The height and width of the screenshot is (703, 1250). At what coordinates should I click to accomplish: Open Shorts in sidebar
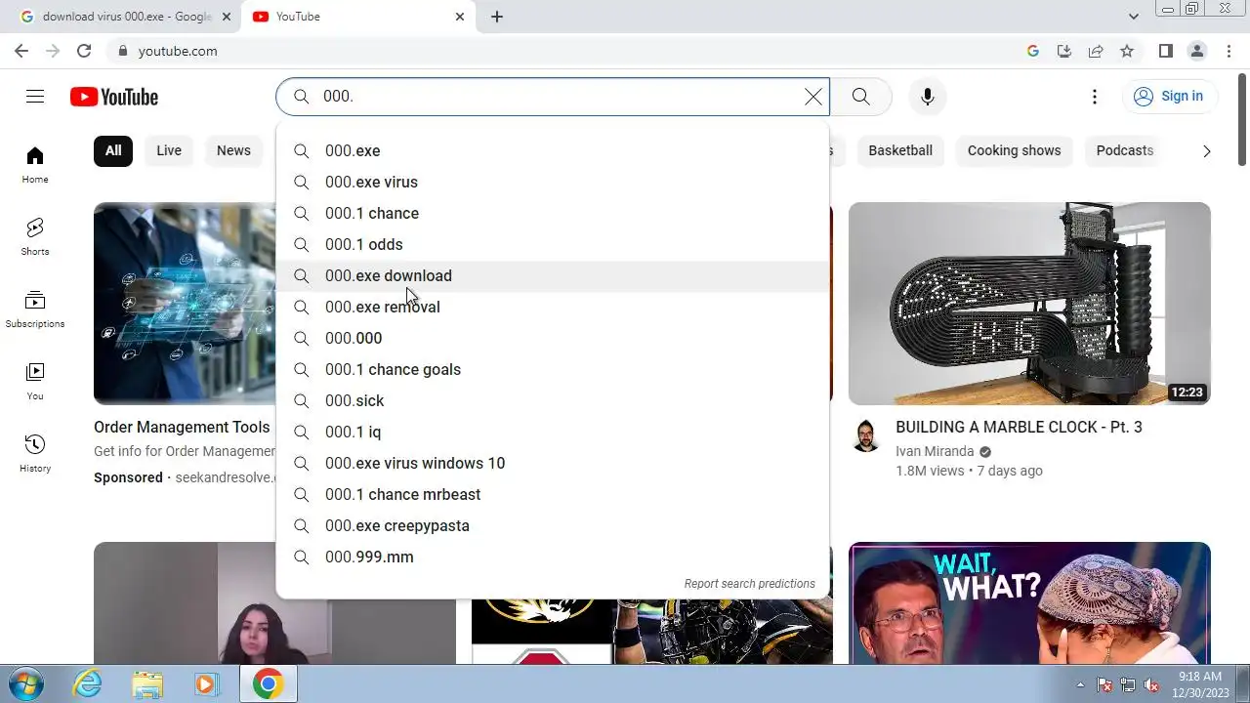pos(35,237)
